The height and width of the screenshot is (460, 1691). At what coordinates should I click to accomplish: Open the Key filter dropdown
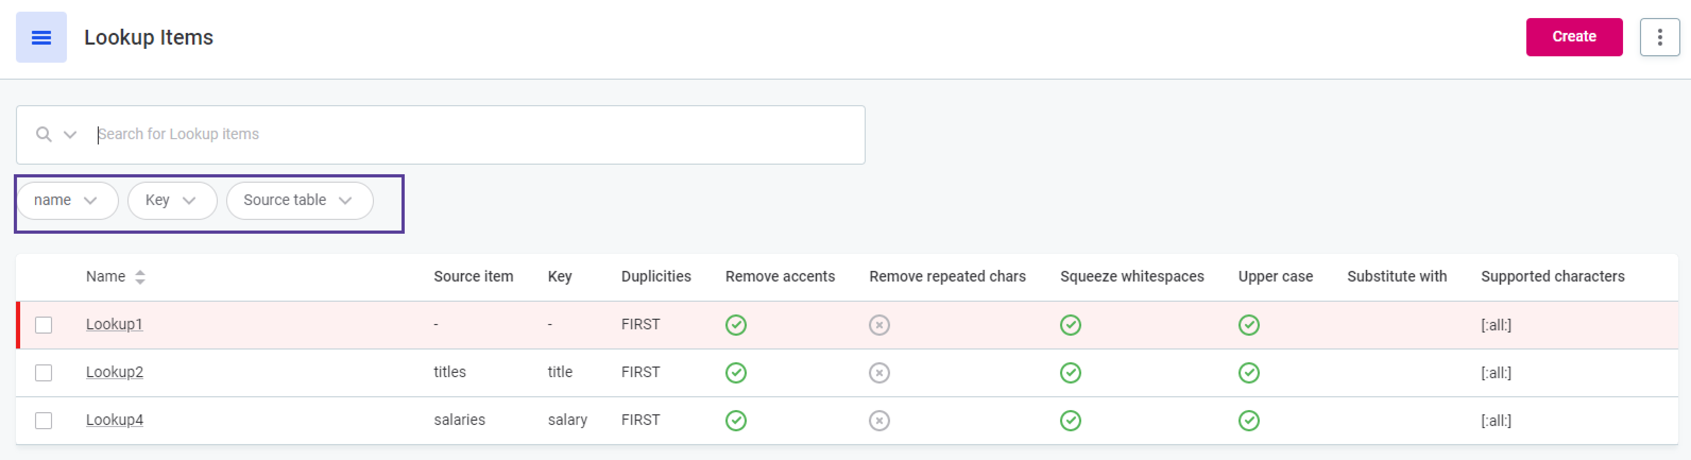click(x=172, y=200)
